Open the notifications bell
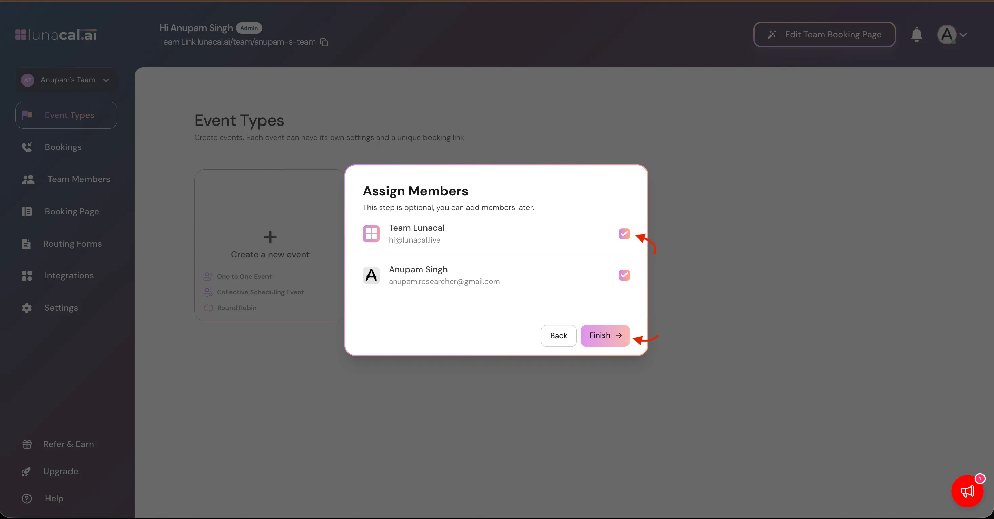 [x=916, y=35]
